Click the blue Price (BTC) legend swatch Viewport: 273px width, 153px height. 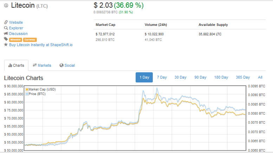click(x=27, y=94)
